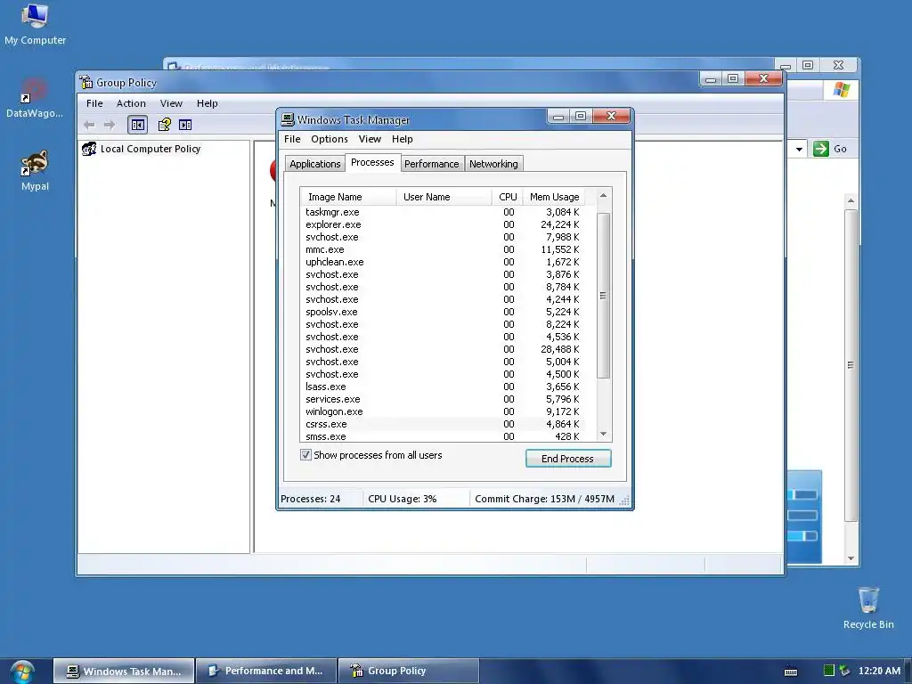912x684 pixels.
Task: Toggle Show/Hide Action Pane icon in Group Policy
Action: [x=185, y=125]
